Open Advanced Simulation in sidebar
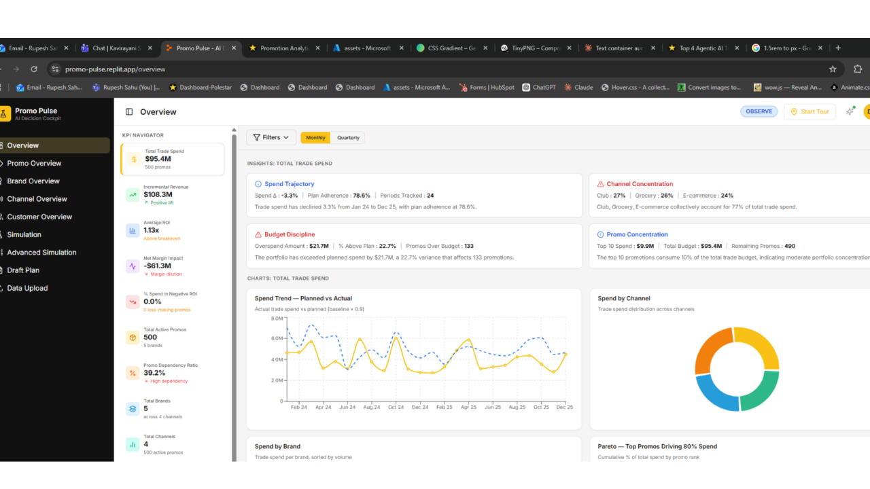This screenshot has height=489, width=870. click(x=41, y=253)
